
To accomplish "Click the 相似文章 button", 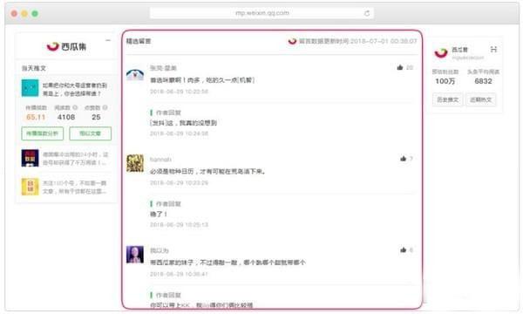I will 90,133.
